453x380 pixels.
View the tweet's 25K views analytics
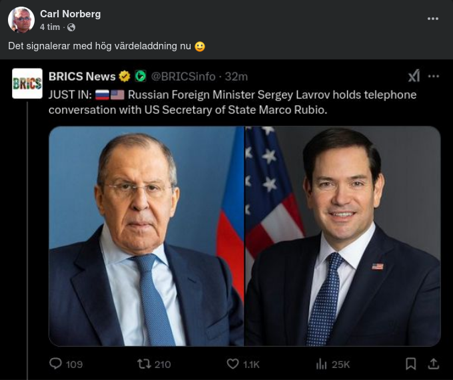pyautogui.click(x=322, y=364)
